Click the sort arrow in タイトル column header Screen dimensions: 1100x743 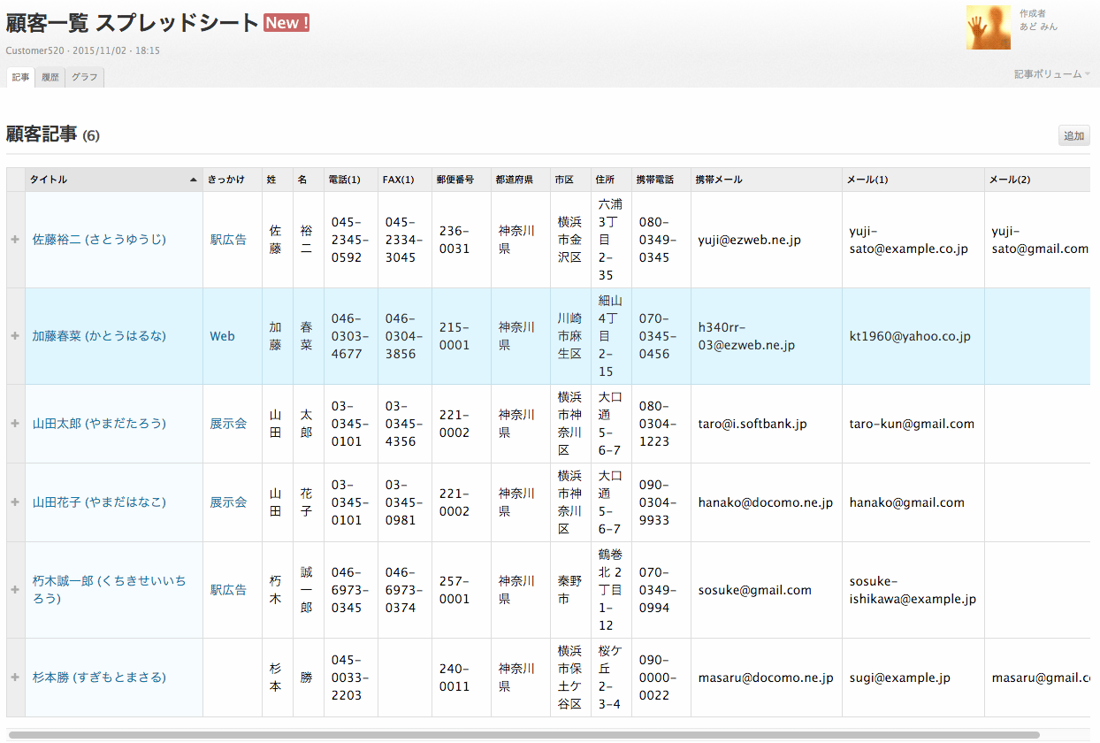193,180
